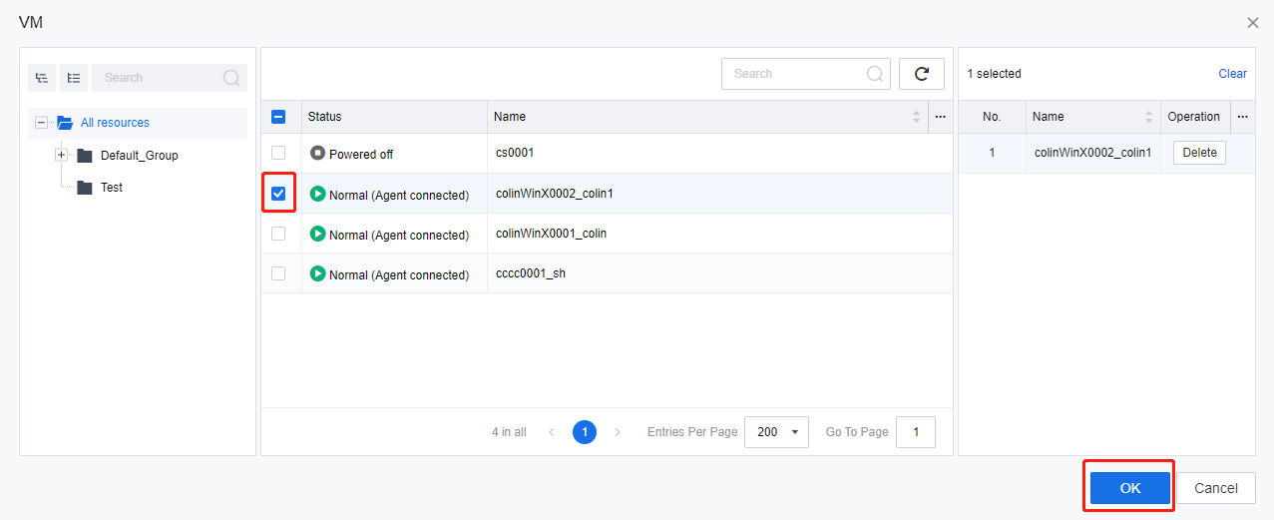Toggle the select-all checkbox in table header
Screen dimensions: 1274x520
[x=278, y=117]
